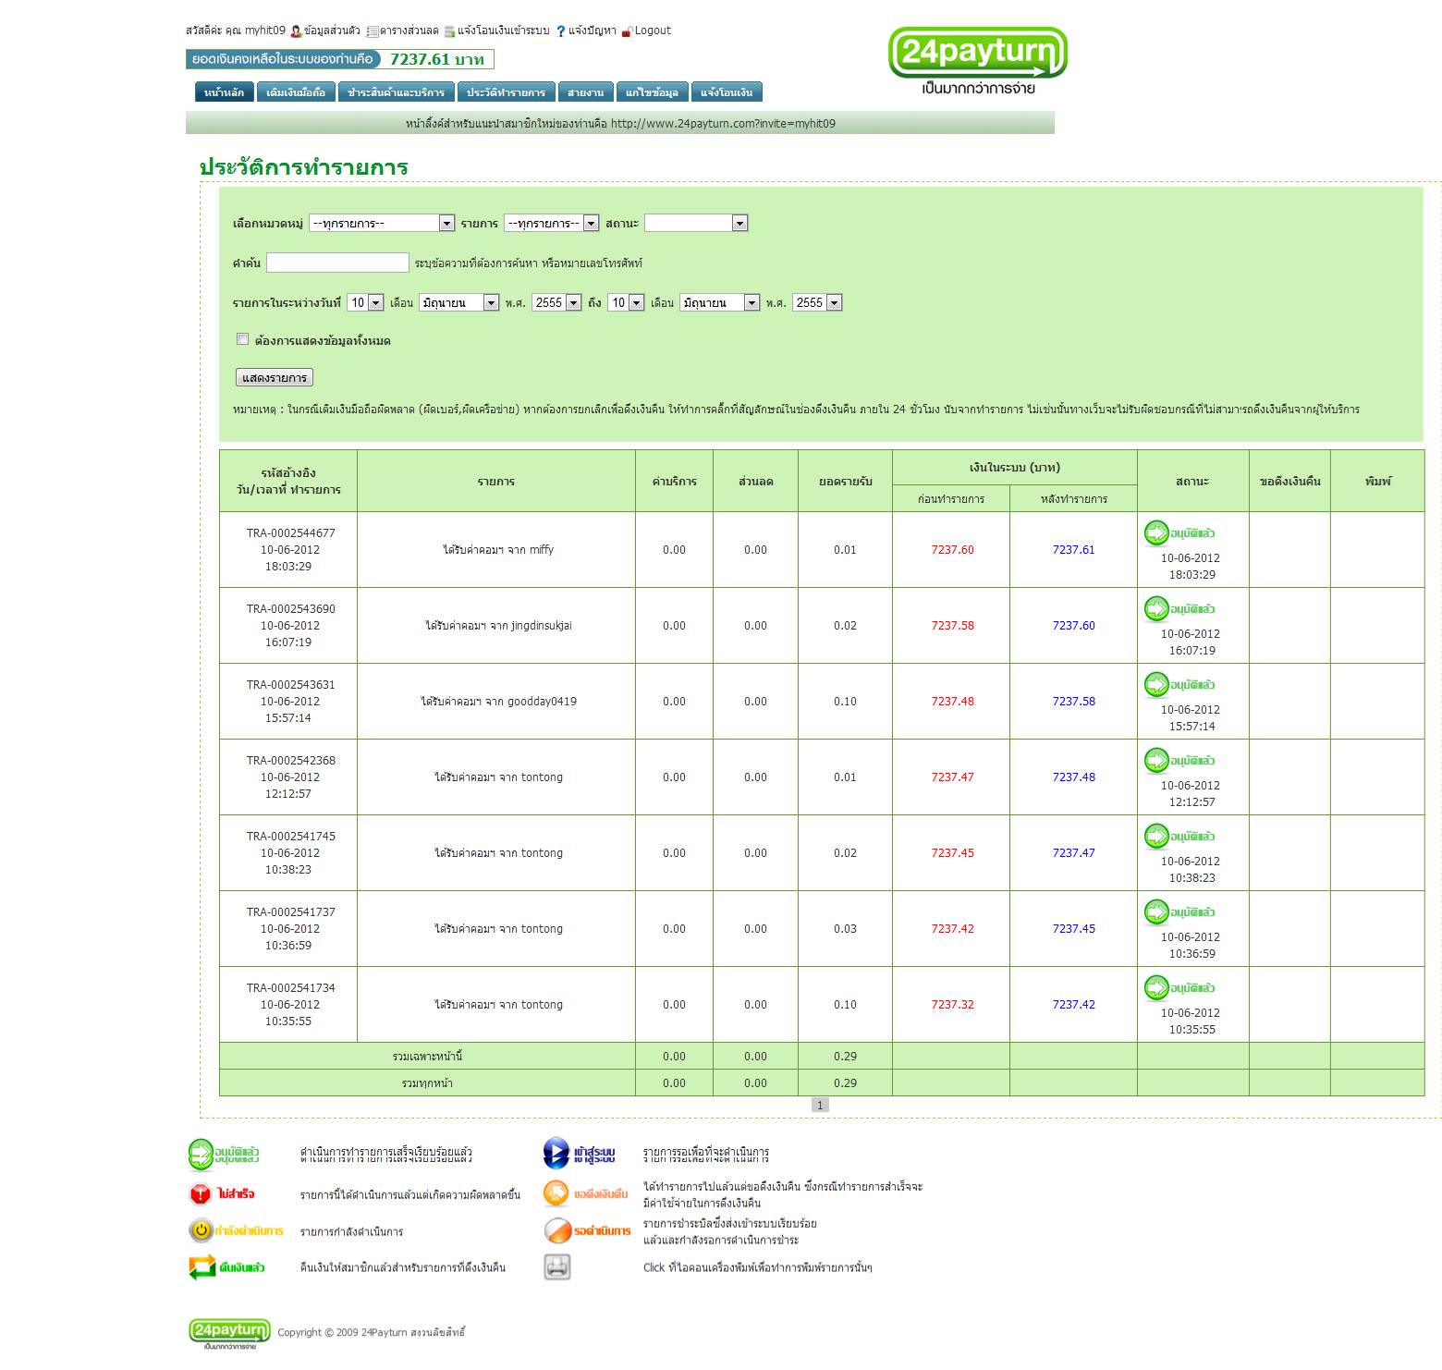The height and width of the screenshot is (1370, 1442).
Task: Open the end day dropdown after ถึง
Action: click(x=626, y=302)
